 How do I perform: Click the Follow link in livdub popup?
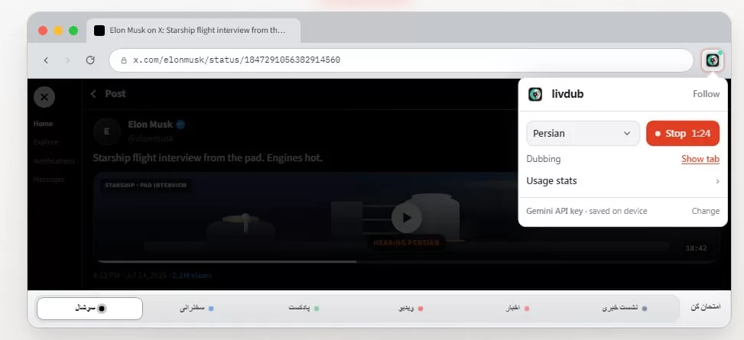tap(706, 94)
